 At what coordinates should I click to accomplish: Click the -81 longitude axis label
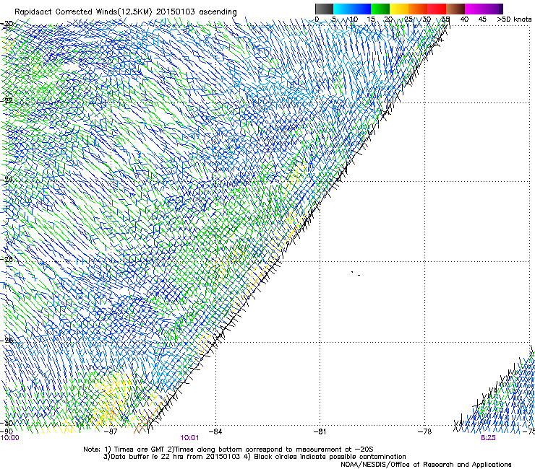(x=320, y=431)
